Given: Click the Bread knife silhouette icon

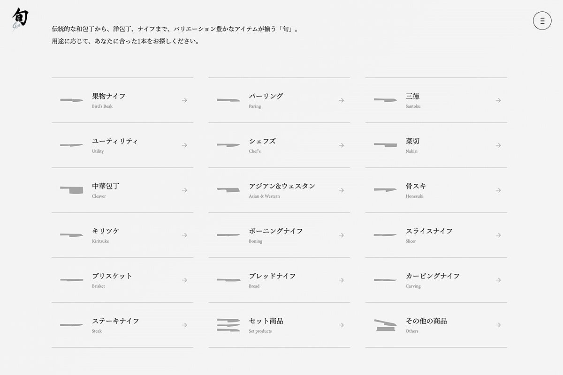Looking at the screenshot, I should pos(228,280).
